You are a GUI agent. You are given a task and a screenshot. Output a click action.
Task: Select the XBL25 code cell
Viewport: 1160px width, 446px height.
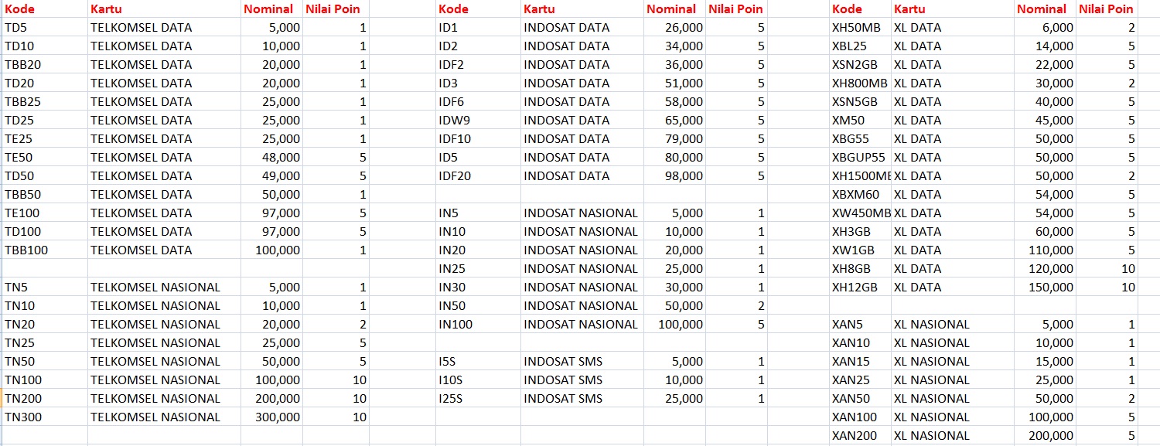click(x=860, y=46)
